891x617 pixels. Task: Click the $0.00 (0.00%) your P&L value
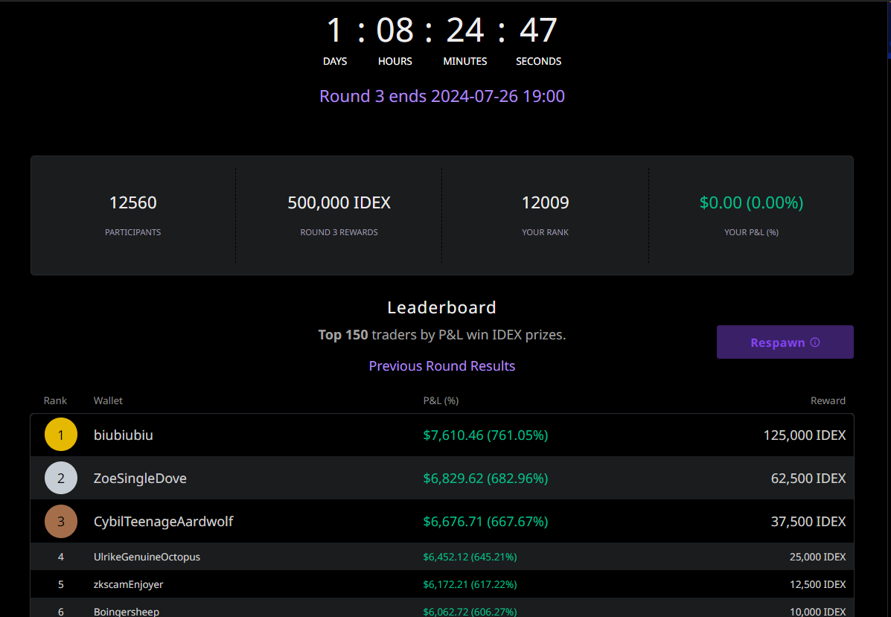[x=751, y=202]
